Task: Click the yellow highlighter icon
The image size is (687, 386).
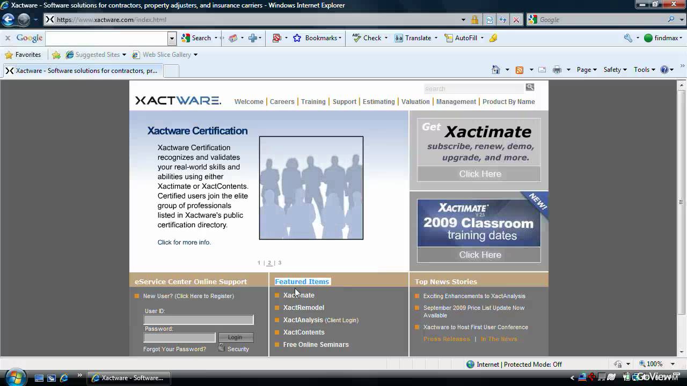Action: point(493,38)
